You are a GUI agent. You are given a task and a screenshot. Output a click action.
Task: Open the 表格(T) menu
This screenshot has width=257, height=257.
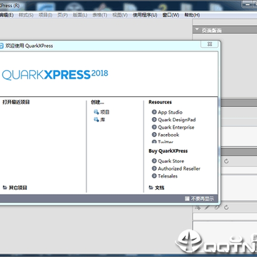pos(100,15)
